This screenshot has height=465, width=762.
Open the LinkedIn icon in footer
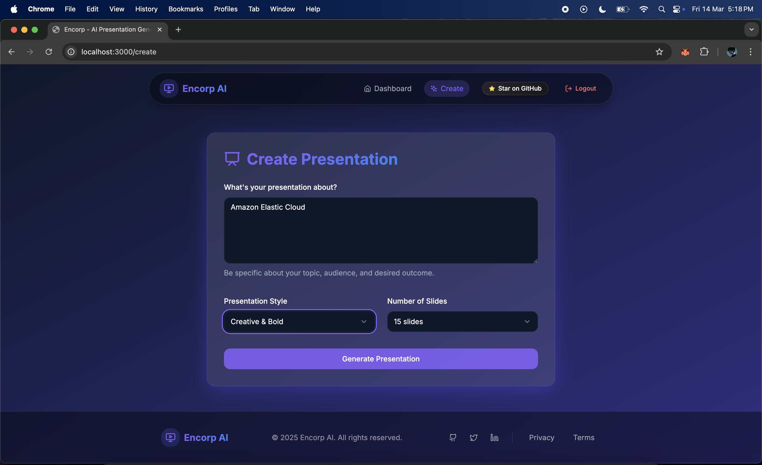tap(494, 438)
